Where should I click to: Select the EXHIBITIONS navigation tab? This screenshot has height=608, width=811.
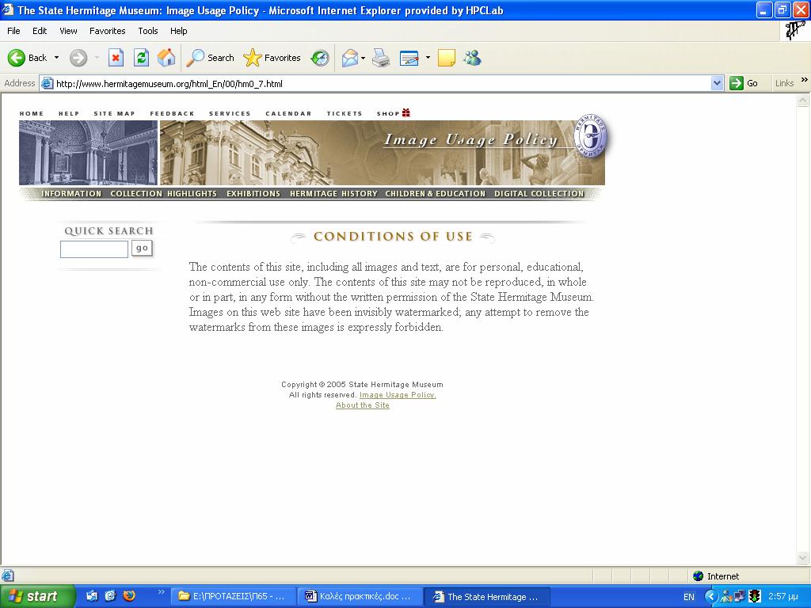(x=253, y=193)
